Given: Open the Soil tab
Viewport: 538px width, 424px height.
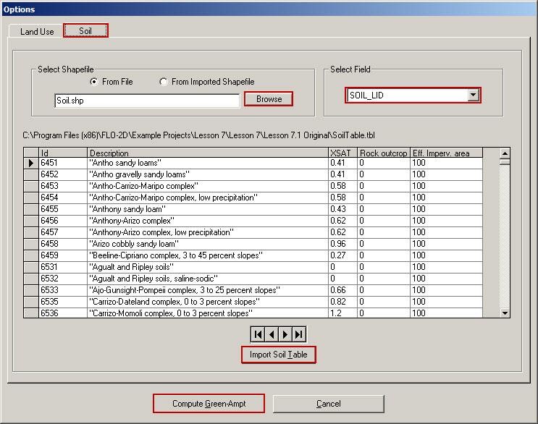Looking at the screenshot, I should (85, 32).
